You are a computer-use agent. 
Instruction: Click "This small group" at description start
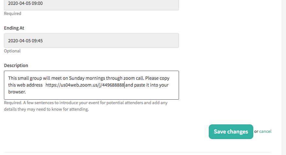[x=25, y=78]
